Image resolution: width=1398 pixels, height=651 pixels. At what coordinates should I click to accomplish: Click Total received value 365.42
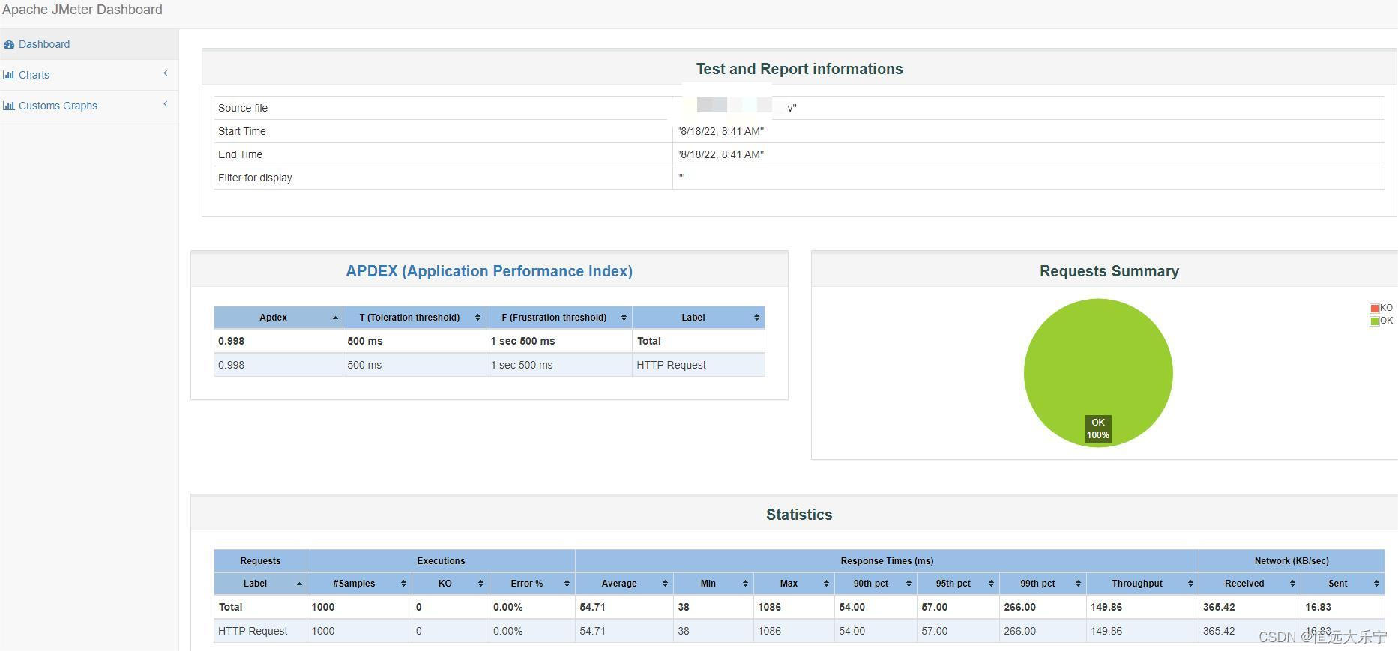[1219, 607]
